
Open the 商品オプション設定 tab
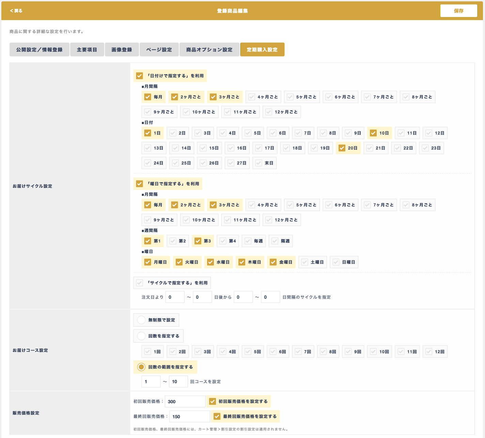click(x=209, y=50)
